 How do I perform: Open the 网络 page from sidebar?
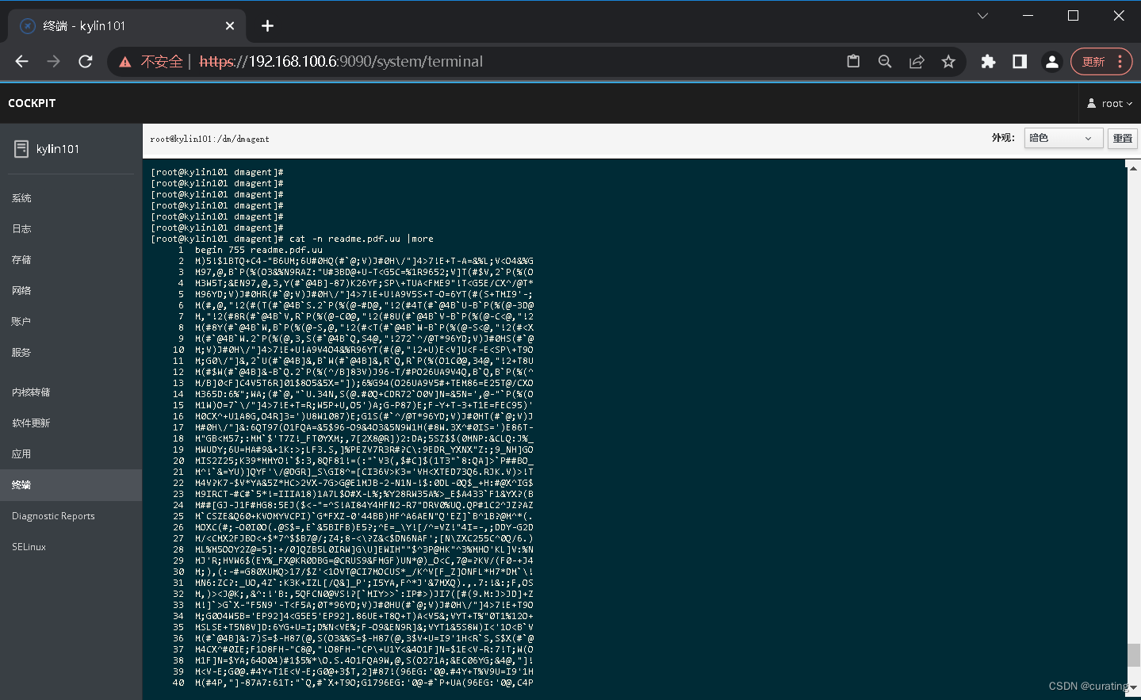[21, 290]
